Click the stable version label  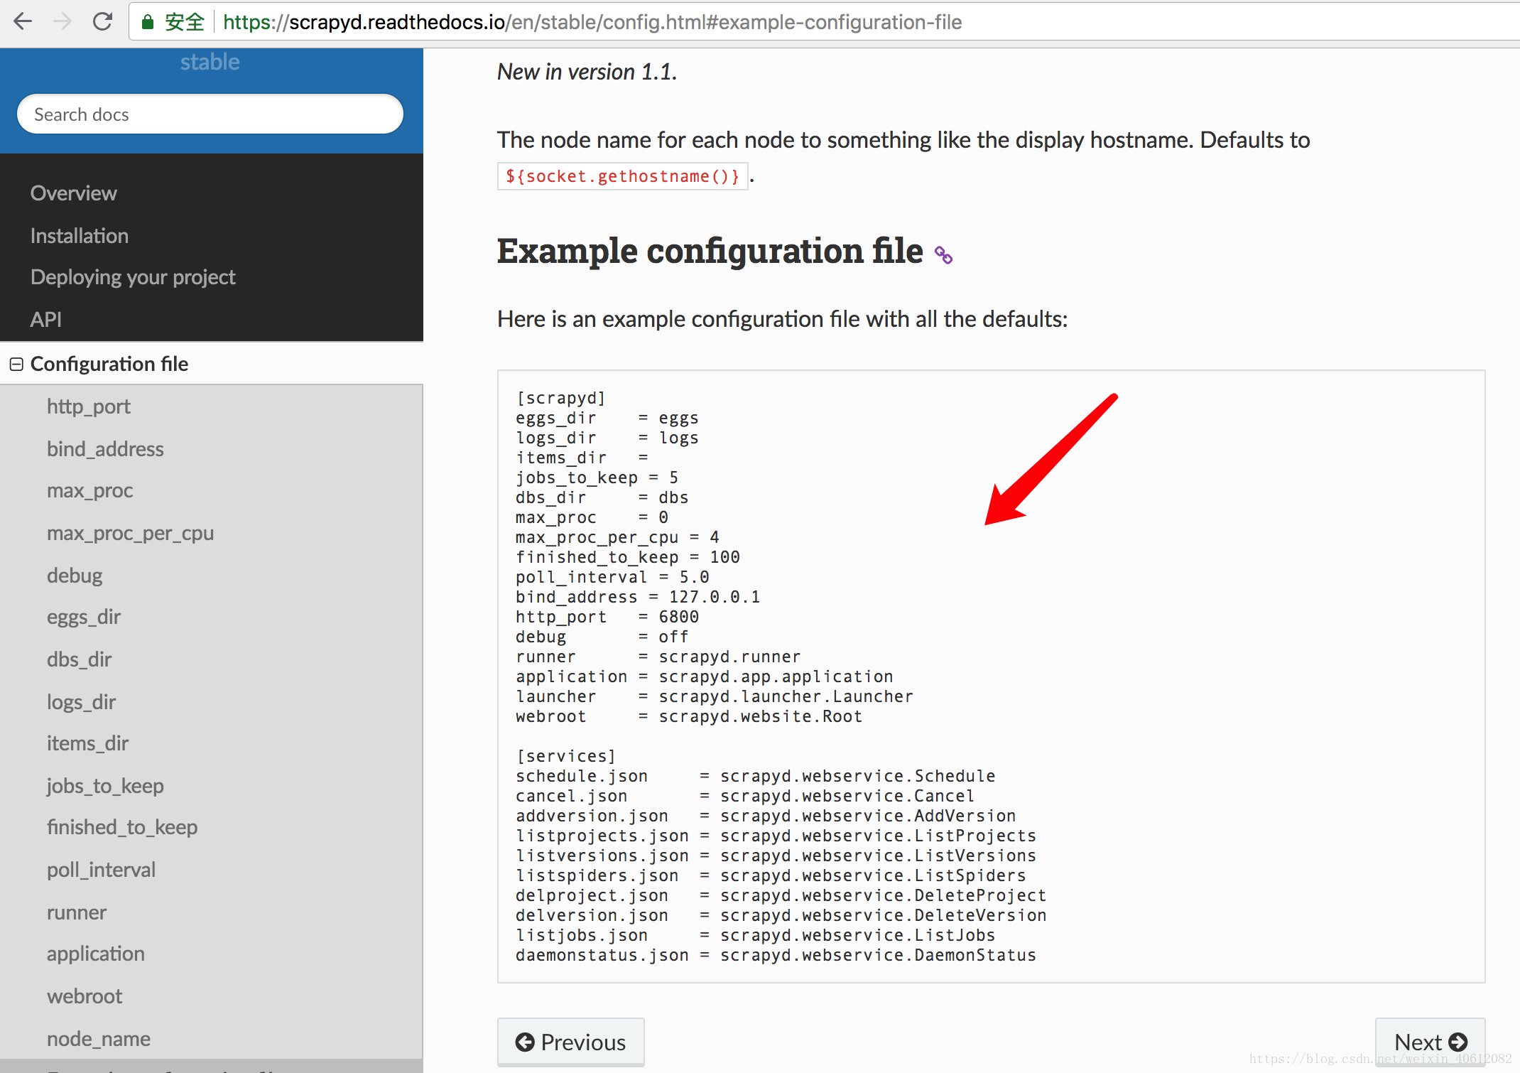(210, 62)
